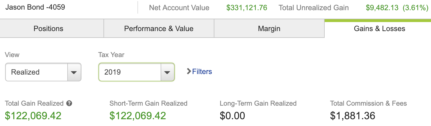
Task: Click the Total Commission & Fees label
Action: coord(368,103)
